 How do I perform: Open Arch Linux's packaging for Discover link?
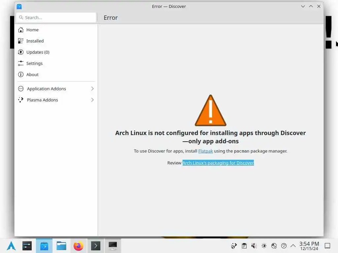coord(218,163)
